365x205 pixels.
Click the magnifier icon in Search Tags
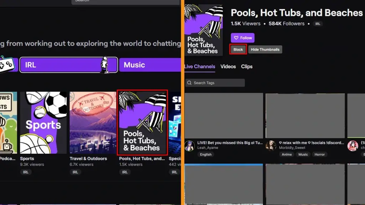click(189, 83)
